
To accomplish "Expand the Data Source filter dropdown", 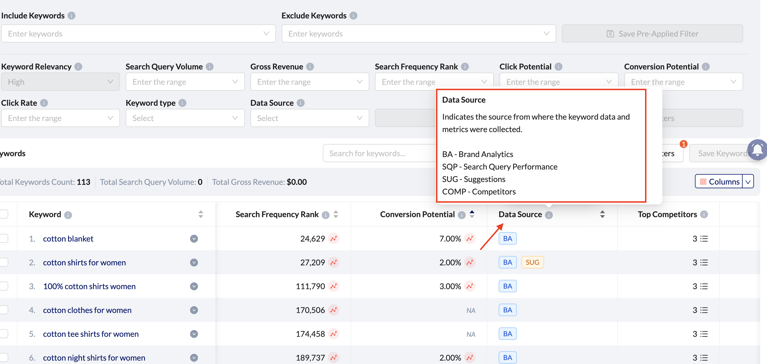I will (x=309, y=118).
